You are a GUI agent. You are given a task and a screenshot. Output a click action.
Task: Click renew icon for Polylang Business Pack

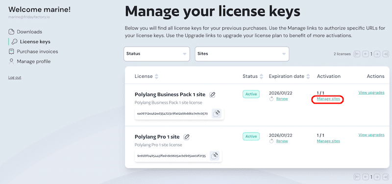tap(271, 99)
